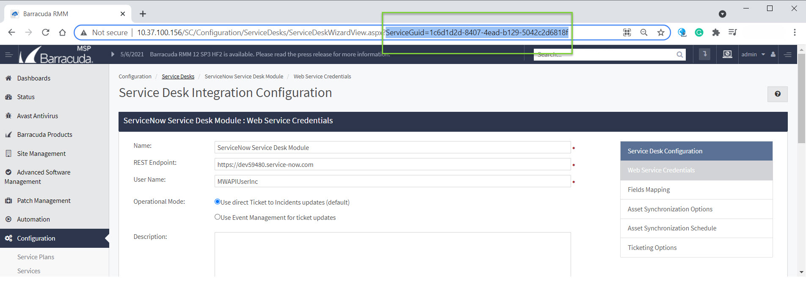806x291 pixels.
Task: Click the left hamburger menu icon
Action: 8,54
